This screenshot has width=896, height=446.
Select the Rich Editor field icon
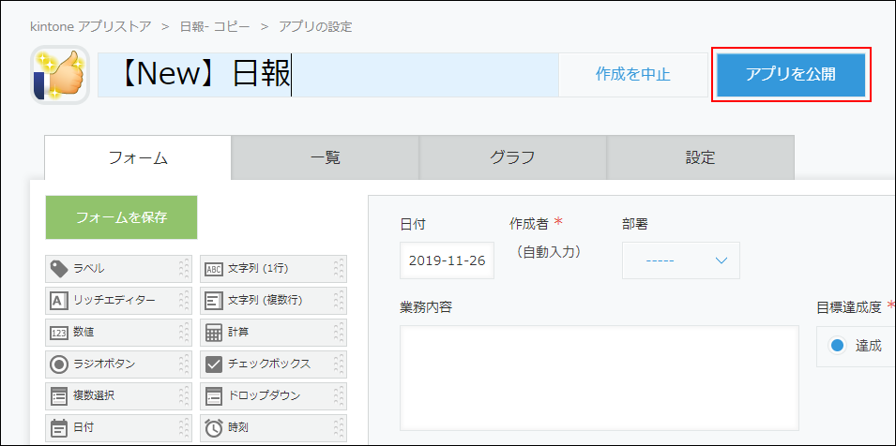point(59,301)
